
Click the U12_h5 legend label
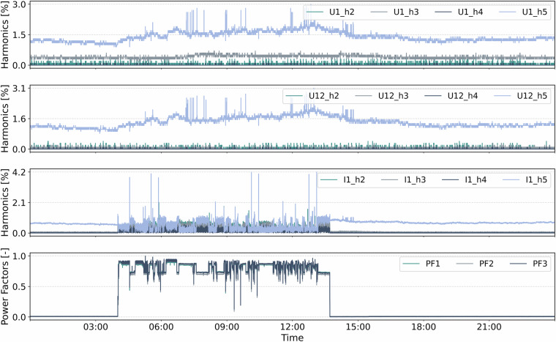[532, 96]
